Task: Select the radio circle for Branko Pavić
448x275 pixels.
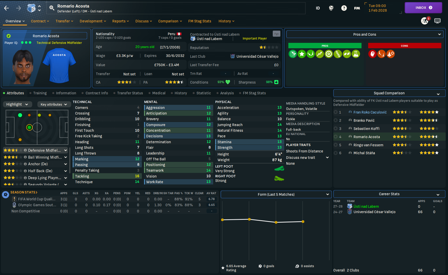Action: [336, 120]
